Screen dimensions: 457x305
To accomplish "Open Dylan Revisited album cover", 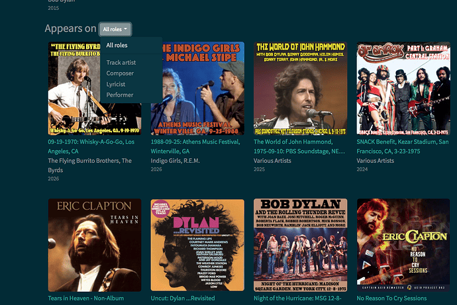I will point(197,245).
